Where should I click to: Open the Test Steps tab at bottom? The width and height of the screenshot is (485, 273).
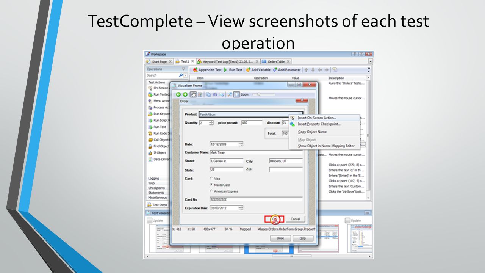[158, 205]
